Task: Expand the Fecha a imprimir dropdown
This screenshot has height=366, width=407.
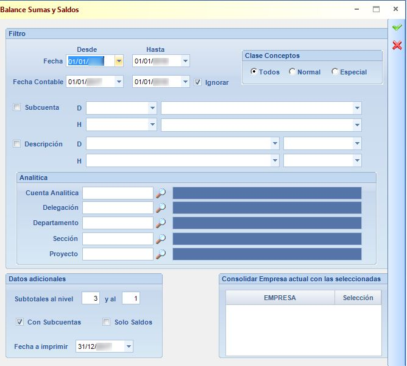Action: pyautogui.click(x=129, y=346)
